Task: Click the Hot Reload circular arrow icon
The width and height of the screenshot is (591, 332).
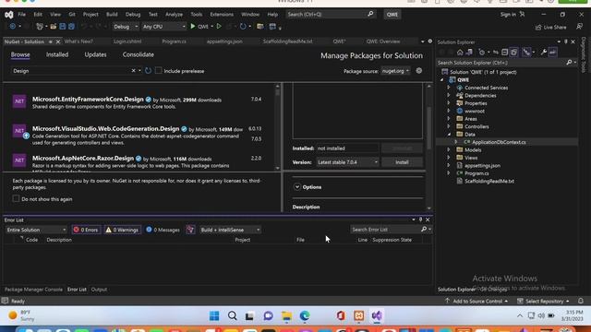Action: tap(243, 27)
